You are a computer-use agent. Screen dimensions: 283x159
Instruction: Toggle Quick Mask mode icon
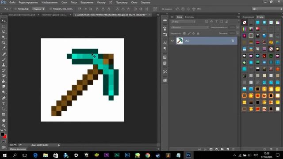[x=4, y=142]
